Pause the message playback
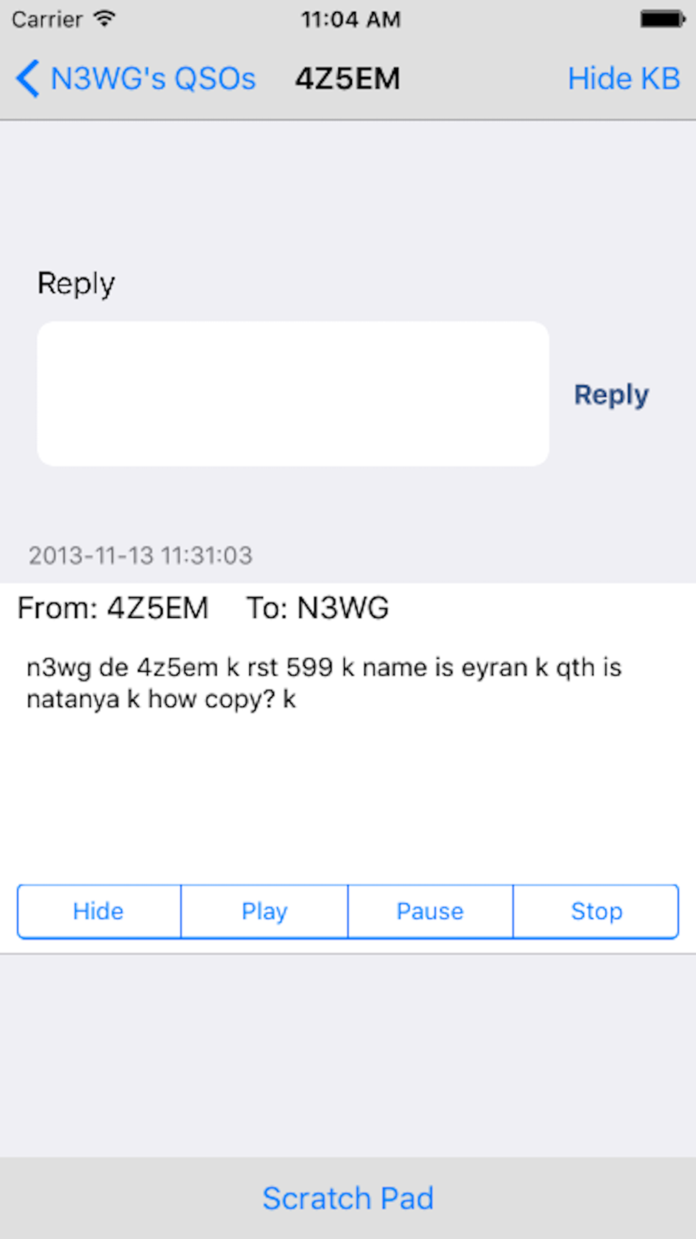 (430, 911)
